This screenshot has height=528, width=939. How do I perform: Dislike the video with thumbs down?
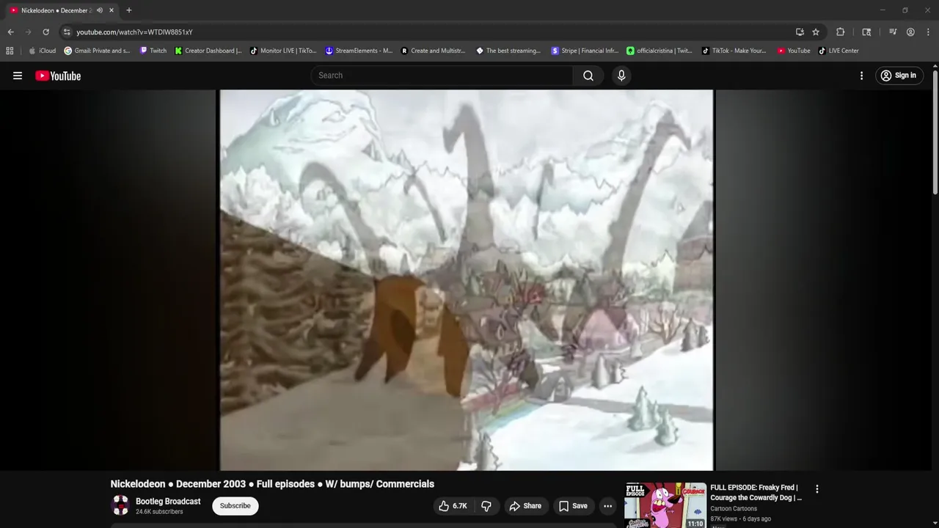[486, 506]
